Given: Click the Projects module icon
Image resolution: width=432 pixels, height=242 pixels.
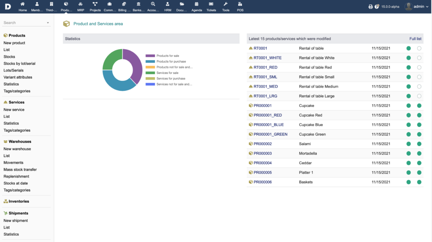Looking at the screenshot, I should click(95, 4).
